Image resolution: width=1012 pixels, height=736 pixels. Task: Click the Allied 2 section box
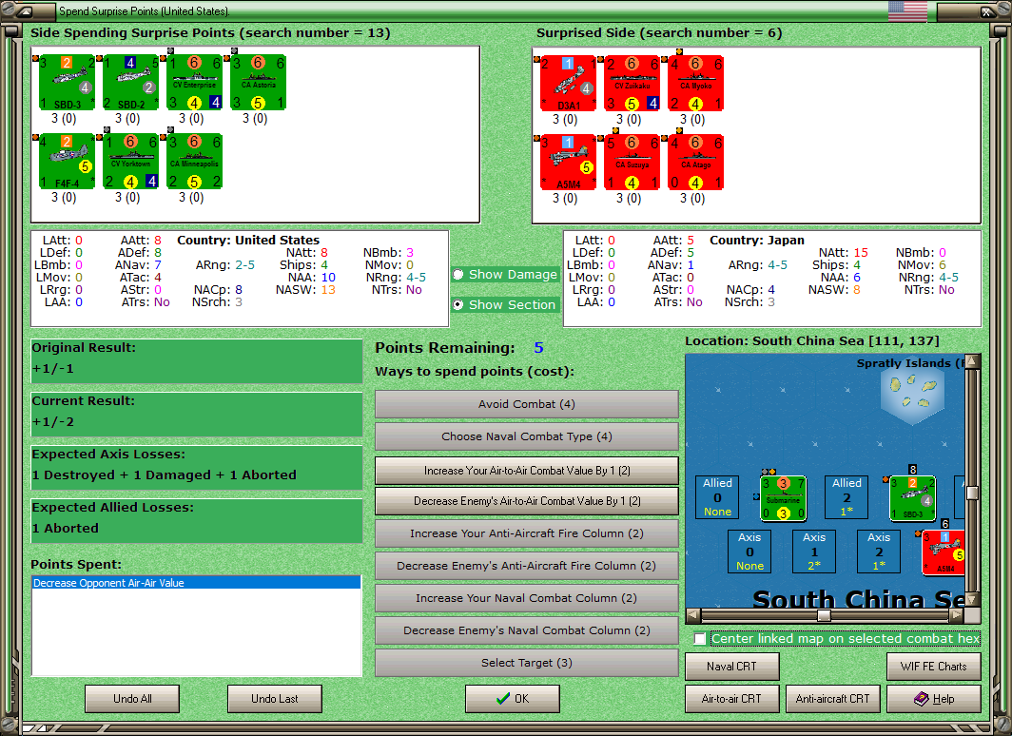coord(847,497)
